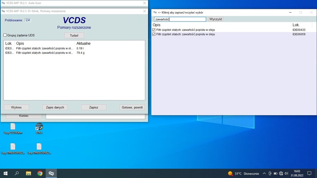Launch Google Chrome from the taskbar
This screenshot has height=178, width=317.
point(40,173)
